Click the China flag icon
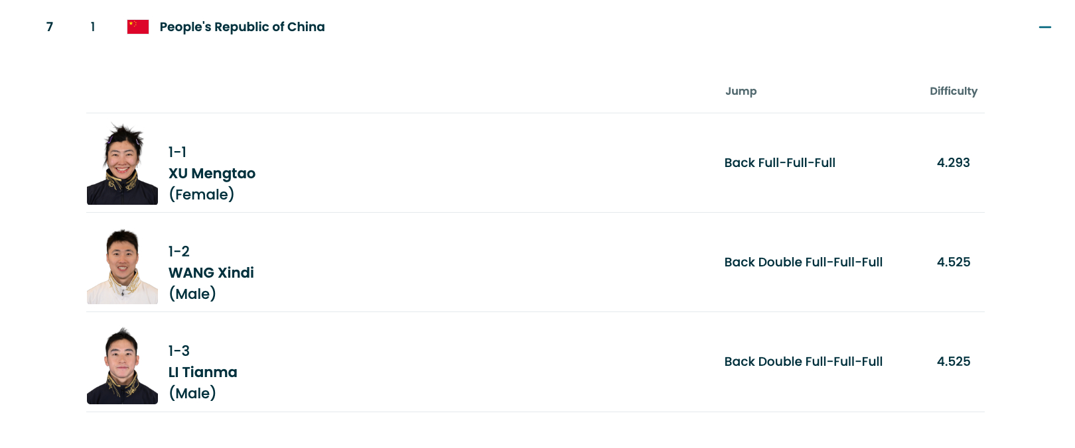This screenshot has width=1075, height=448. pos(138,27)
